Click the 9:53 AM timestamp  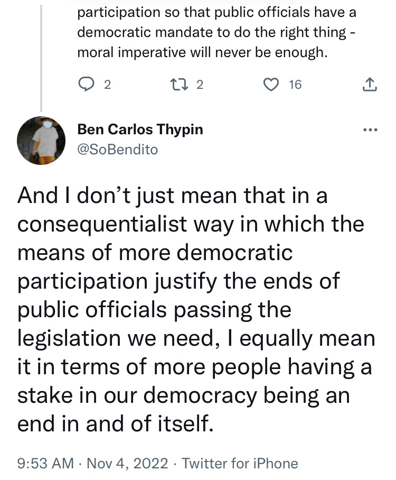click(x=45, y=464)
